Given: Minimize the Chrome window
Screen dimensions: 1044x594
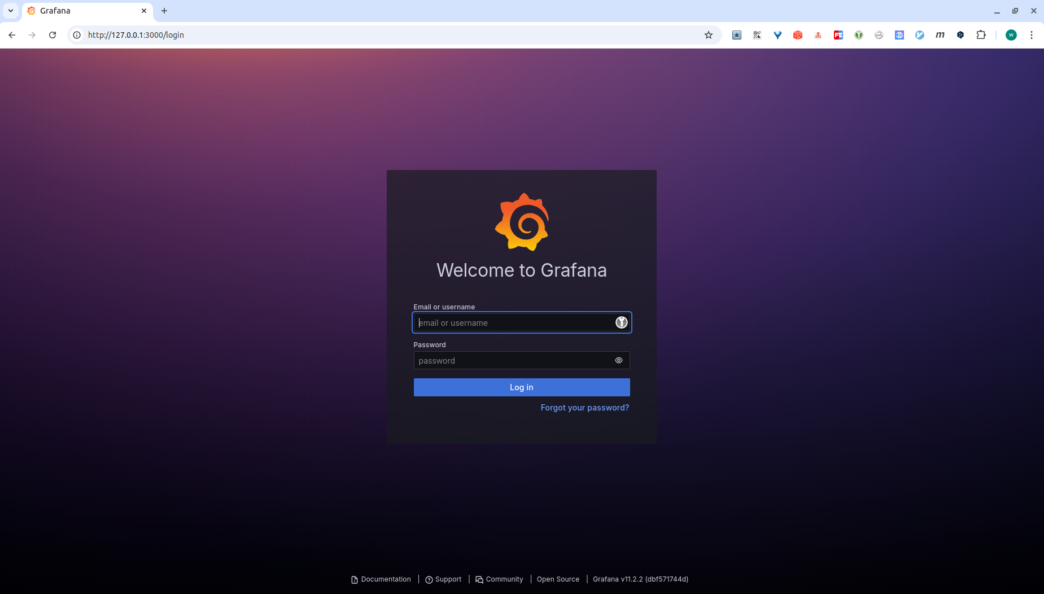Looking at the screenshot, I should pos(997,11).
